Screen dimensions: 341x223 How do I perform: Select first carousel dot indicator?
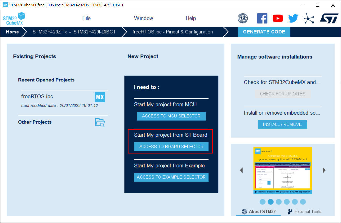(x=262, y=202)
